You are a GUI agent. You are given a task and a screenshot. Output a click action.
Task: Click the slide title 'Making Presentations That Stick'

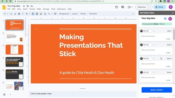pos(91,45)
